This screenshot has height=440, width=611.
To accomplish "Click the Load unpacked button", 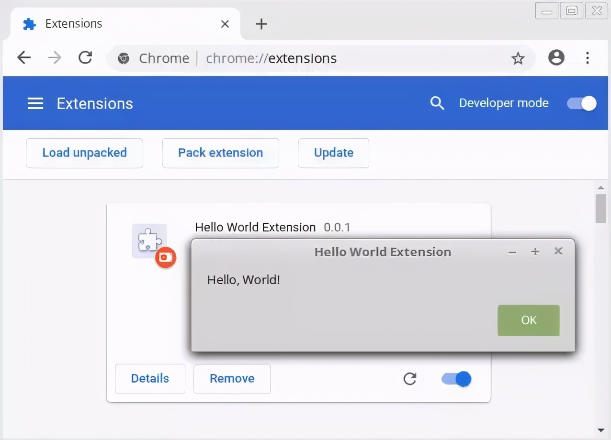I will click(x=84, y=153).
